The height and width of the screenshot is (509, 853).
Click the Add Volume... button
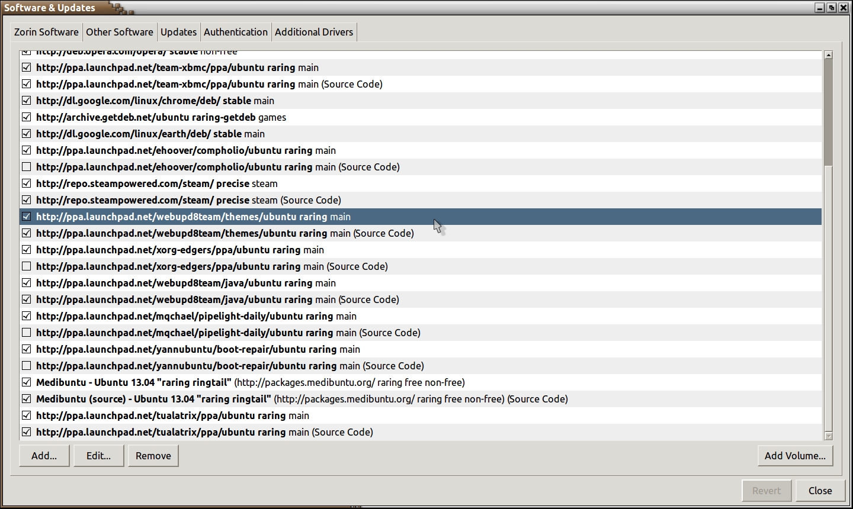click(795, 456)
